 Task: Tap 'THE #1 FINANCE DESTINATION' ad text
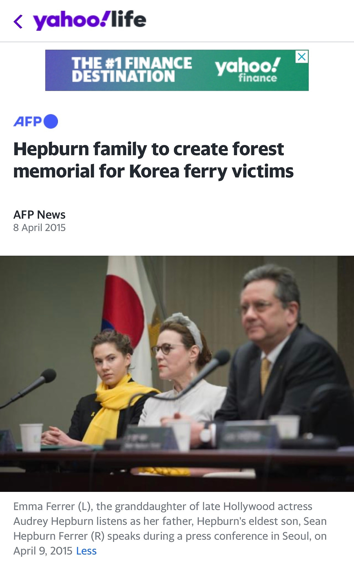[132, 70]
